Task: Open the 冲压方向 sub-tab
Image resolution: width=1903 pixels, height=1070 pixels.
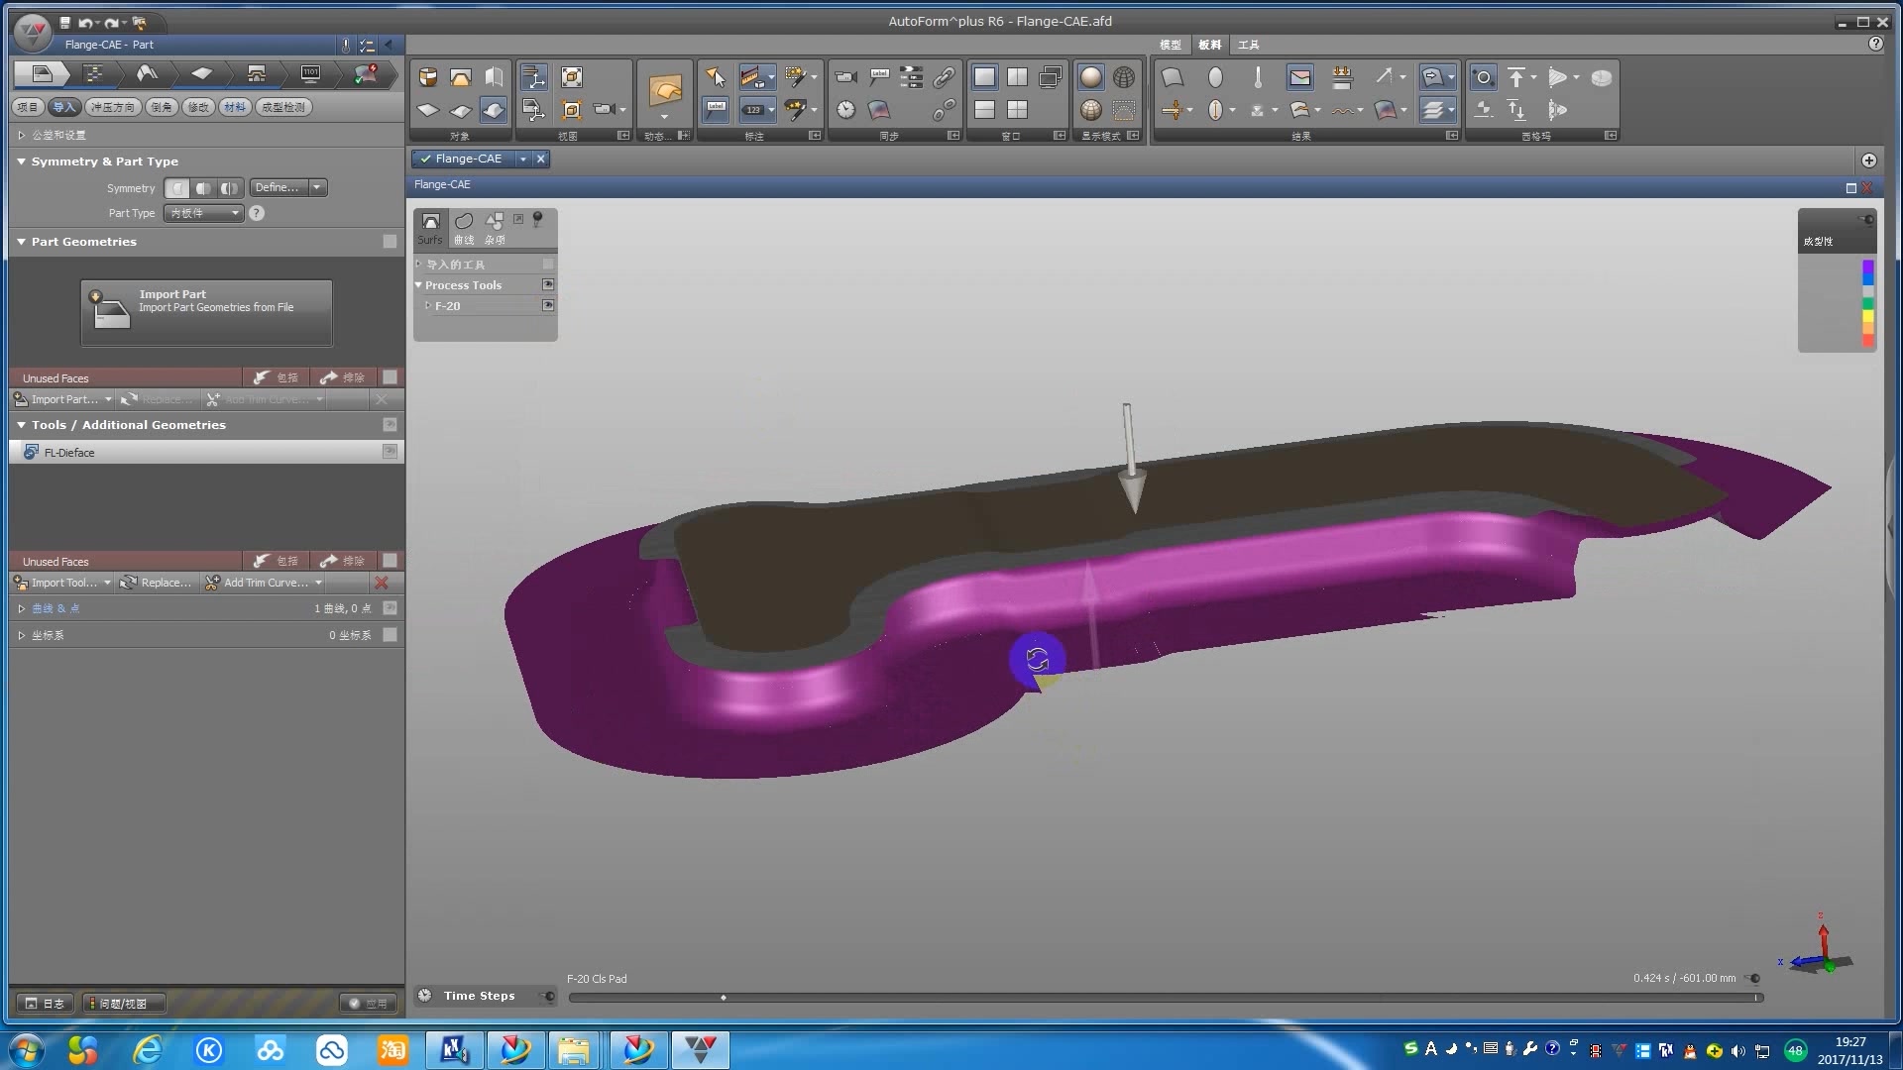Action: [112, 107]
